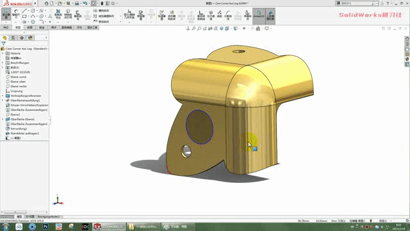The height and width of the screenshot is (231, 410).
Task: Open the ConfigurationManager tab icon
Action: point(22,38)
